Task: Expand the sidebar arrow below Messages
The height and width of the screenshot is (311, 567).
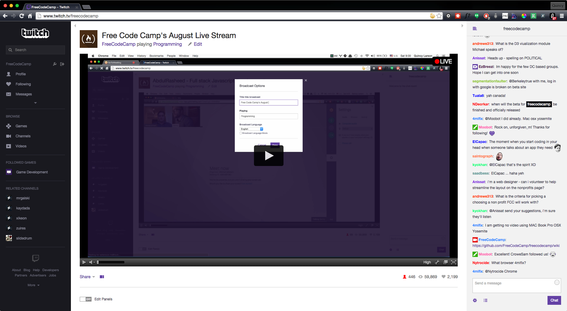Action: pos(35,103)
